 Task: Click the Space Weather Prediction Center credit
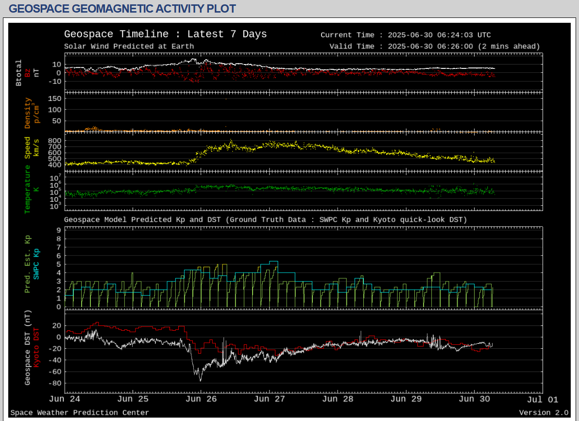point(80,413)
